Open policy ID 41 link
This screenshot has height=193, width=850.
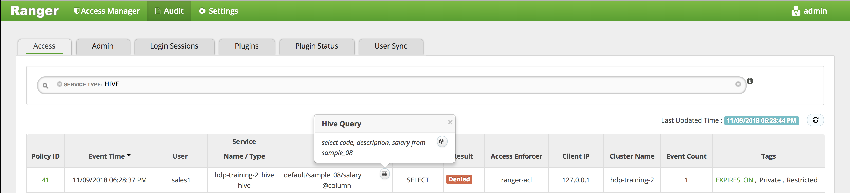(45, 180)
